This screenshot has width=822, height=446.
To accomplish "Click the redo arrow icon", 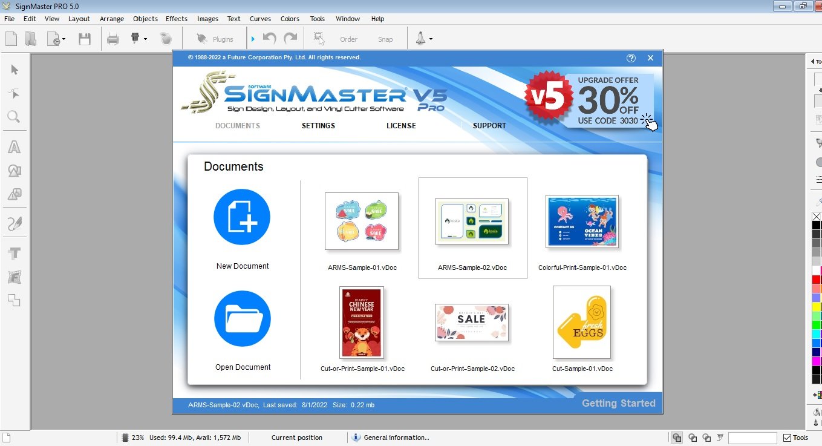I will click(291, 39).
